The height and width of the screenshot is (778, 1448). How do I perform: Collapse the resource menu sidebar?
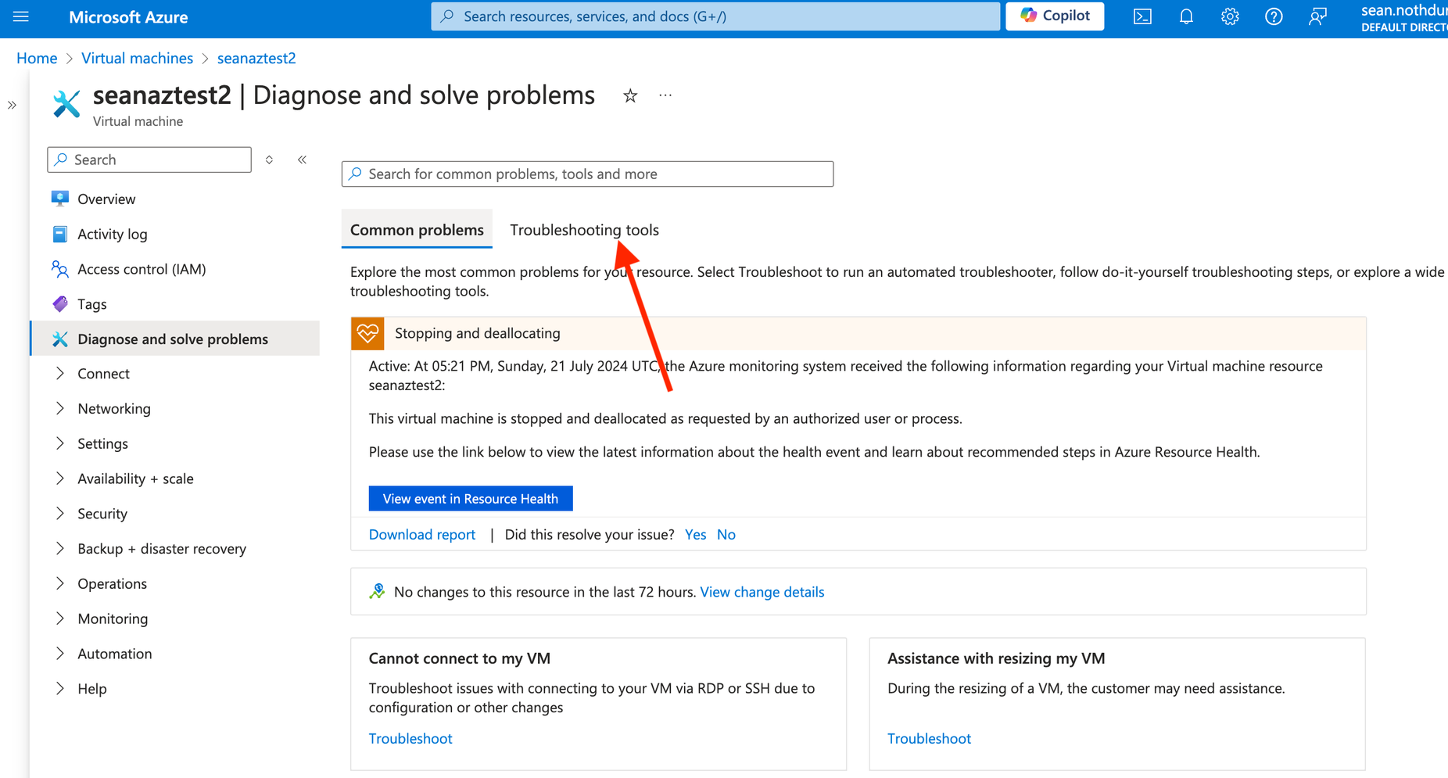click(x=302, y=160)
